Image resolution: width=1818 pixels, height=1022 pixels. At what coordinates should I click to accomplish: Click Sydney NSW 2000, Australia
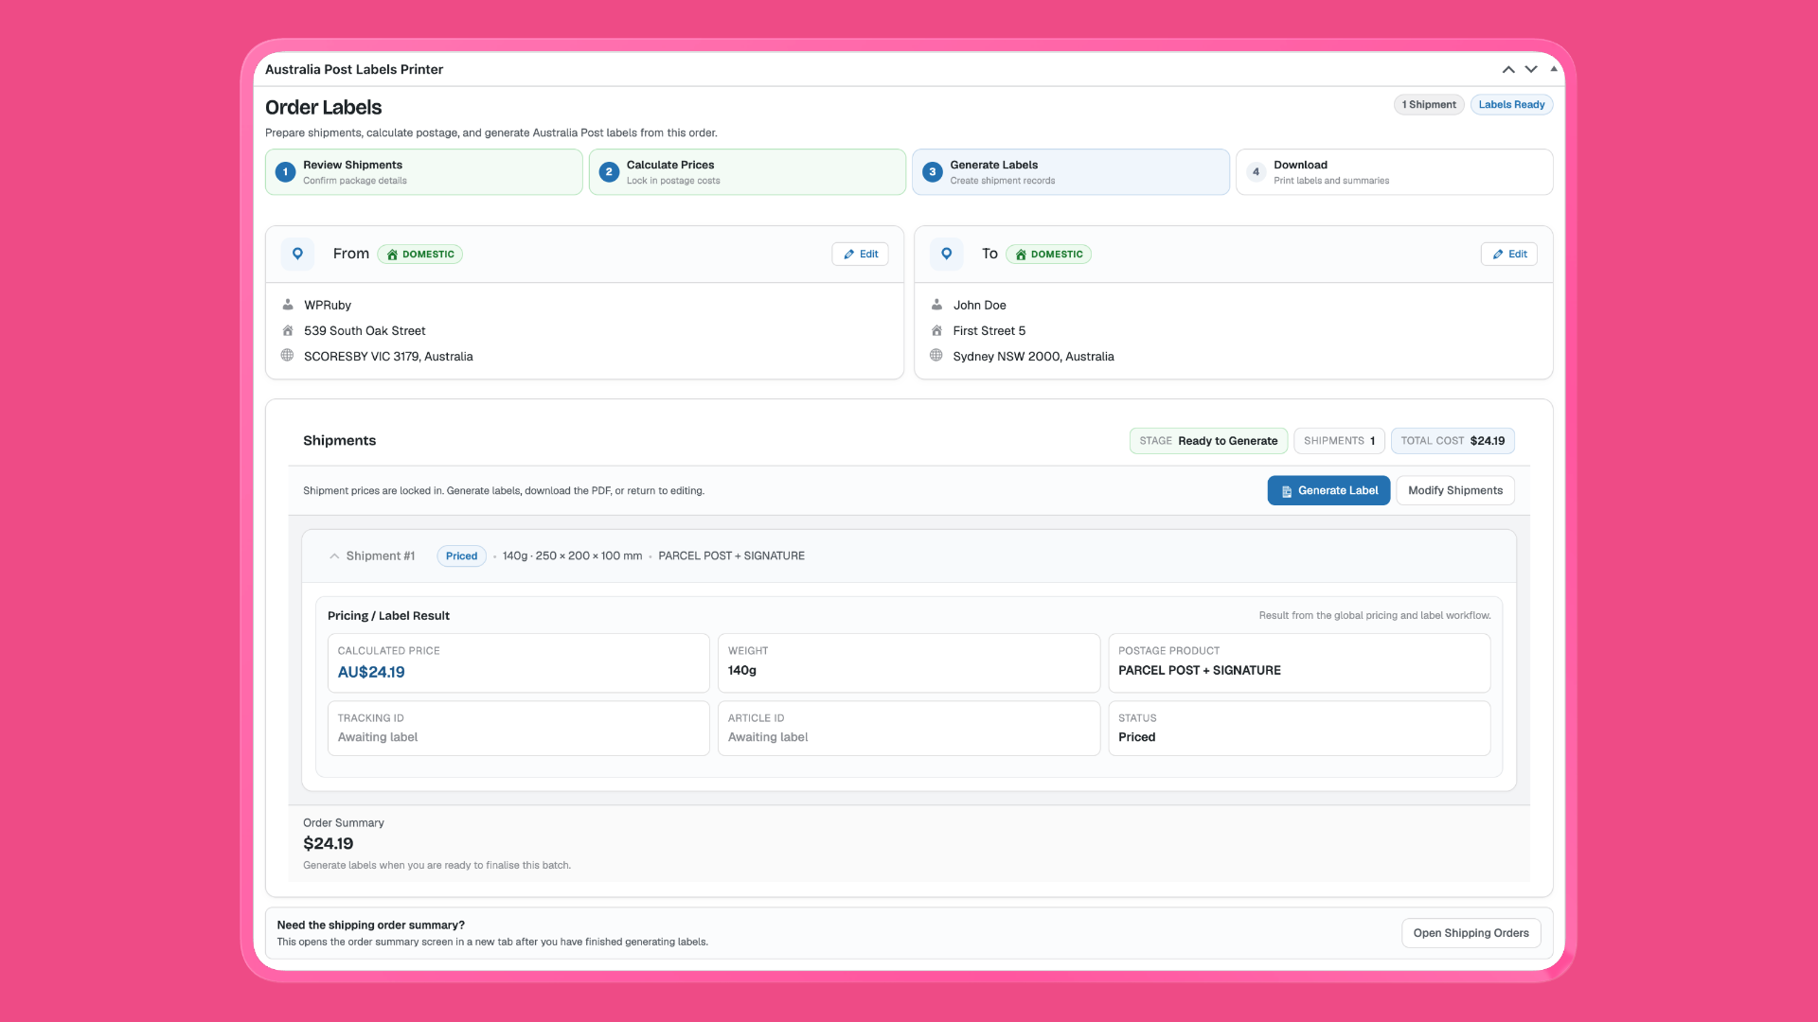pos(1034,356)
